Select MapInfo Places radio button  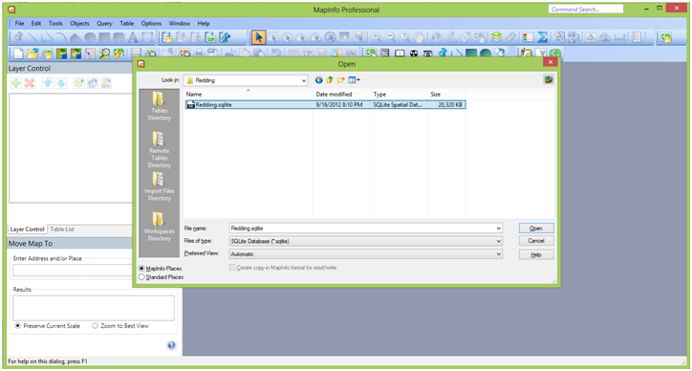(x=142, y=268)
